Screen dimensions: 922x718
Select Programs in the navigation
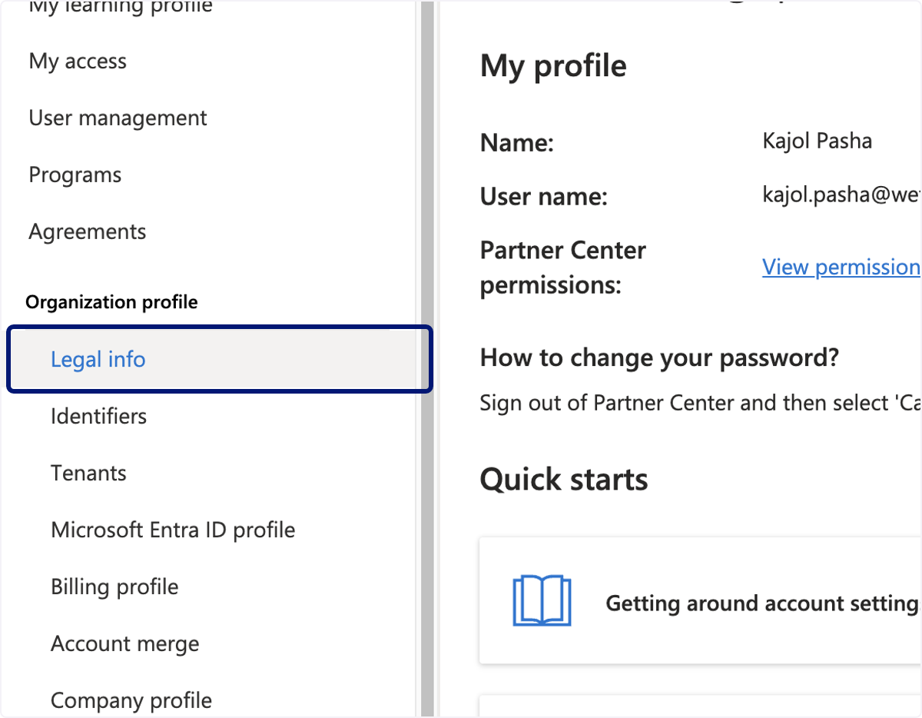75,175
